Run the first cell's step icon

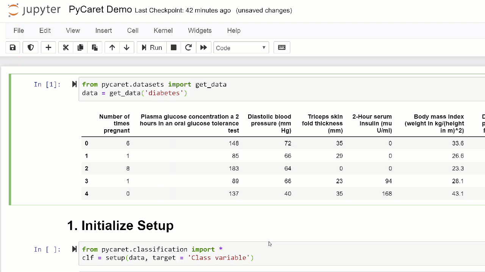pyautogui.click(x=74, y=84)
